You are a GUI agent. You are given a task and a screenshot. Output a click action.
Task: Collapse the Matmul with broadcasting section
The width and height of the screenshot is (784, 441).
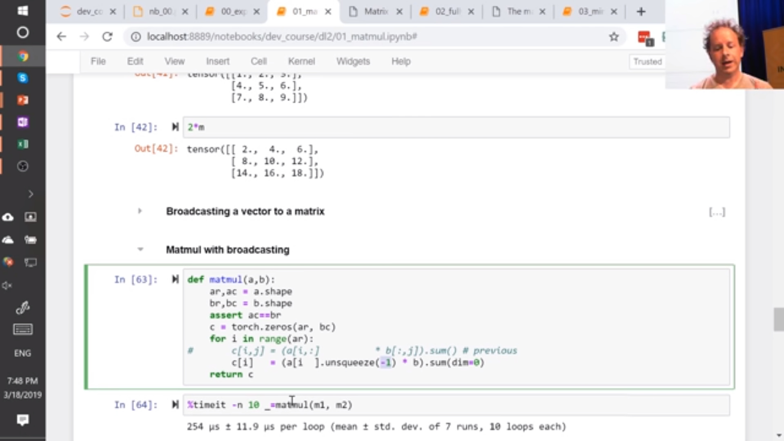click(x=140, y=249)
